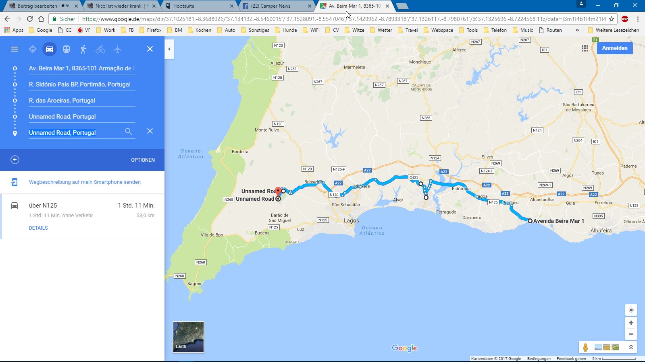This screenshot has height=362, width=645.
Task: Bookmark this page with star icon
Action: [x=612, y=19]
